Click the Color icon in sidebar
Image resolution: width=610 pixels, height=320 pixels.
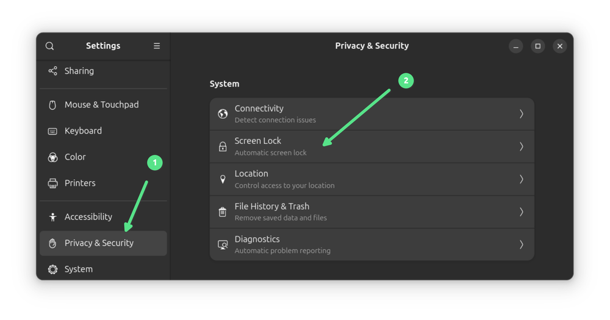(x=53, y=157)
